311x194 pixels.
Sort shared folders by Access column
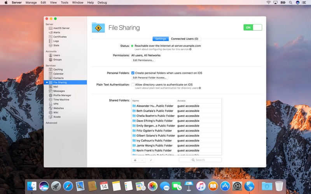199,100
